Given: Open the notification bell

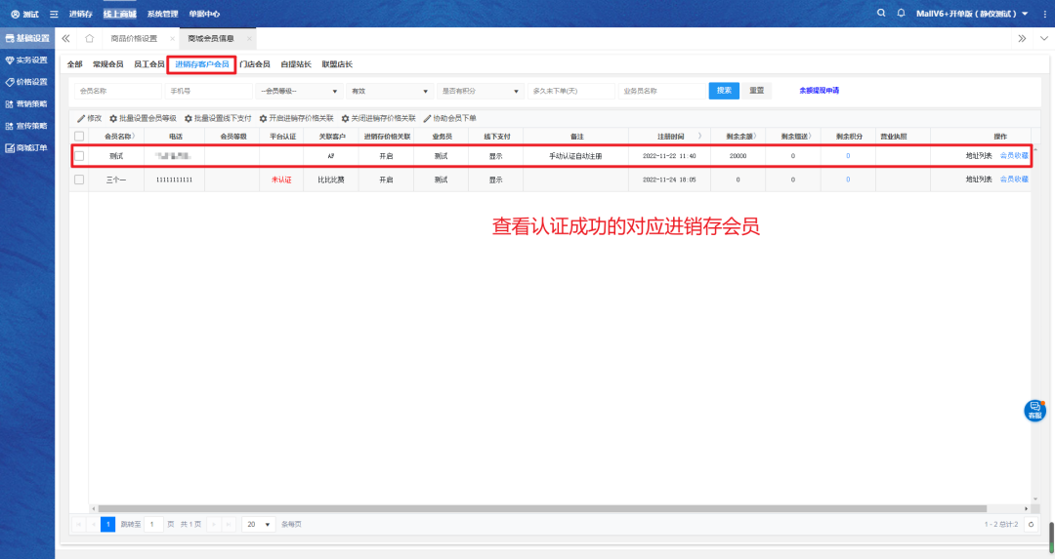Looking at the screenshot, I should (x=901, y=13).
